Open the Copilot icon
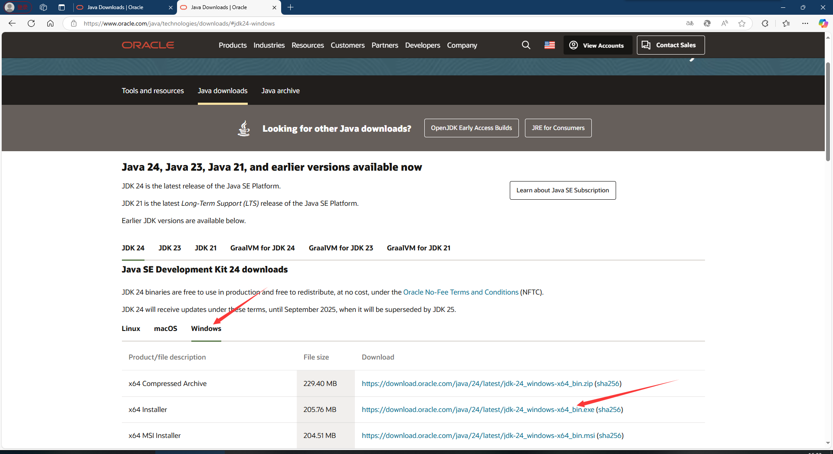This screenshot has width=833, height=454. point(823,23)
